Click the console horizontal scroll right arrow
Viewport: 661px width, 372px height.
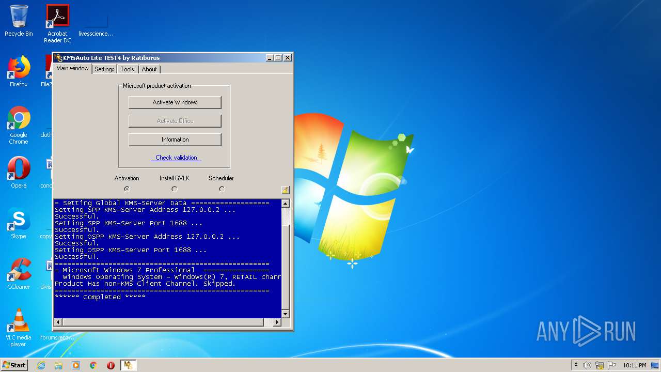pos(277,322)
